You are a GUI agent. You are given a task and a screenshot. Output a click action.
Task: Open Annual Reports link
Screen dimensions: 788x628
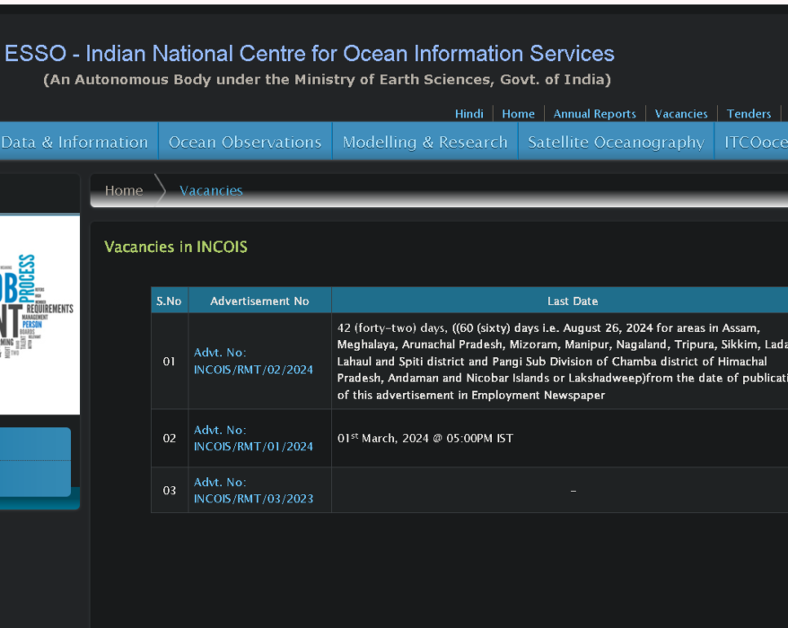pyautogui.click(x=594, y=114)
